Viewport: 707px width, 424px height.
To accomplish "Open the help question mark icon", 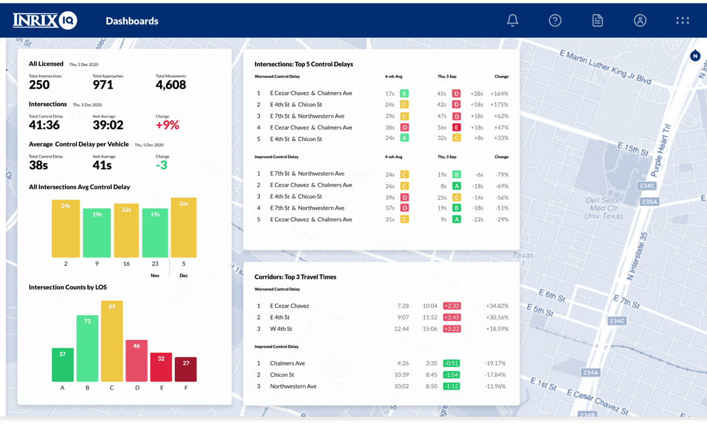I will tap(555, 20).
